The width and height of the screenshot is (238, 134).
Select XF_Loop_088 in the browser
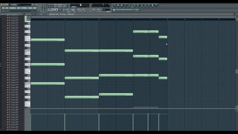13,107
